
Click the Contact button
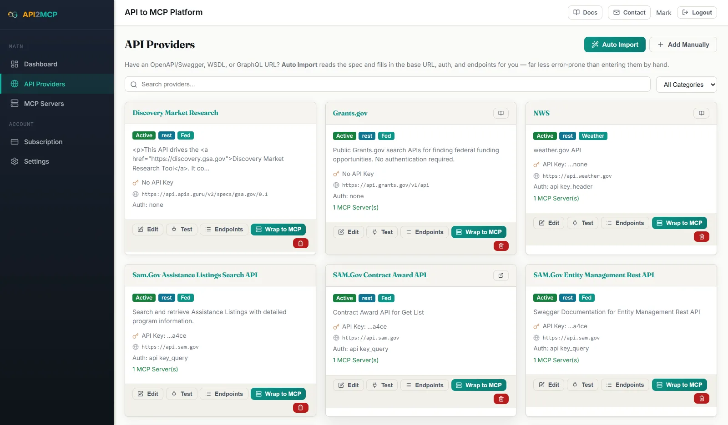point(629,13)
